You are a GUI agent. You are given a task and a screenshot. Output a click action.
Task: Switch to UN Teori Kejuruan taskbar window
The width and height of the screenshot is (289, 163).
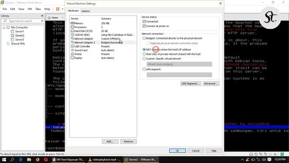68,159
